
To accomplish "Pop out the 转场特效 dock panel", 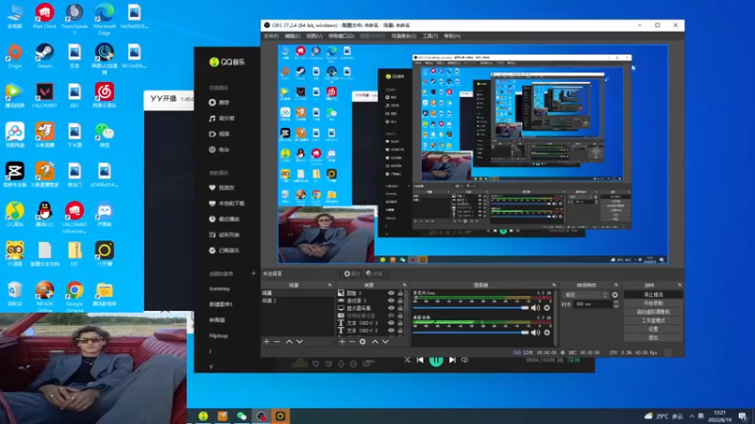I will click(x=616, y=285).
